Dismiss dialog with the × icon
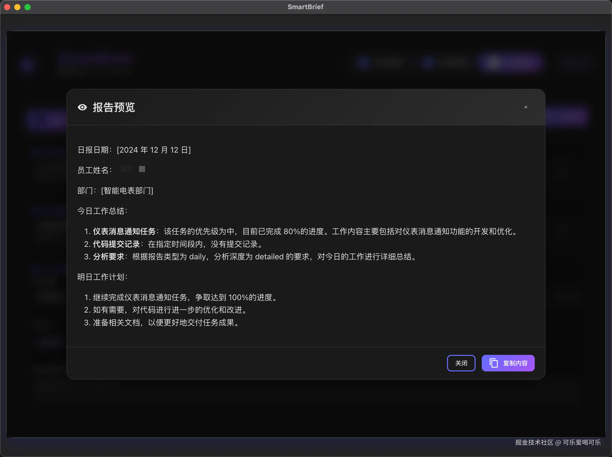The width and height of the screenshot is (612, 457). click(526, 107)
